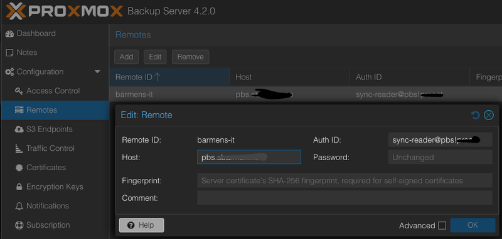Click the S3 Endpoints cloud icon
The width and height of the screenshot is (502, 239).
click(19, 130)
